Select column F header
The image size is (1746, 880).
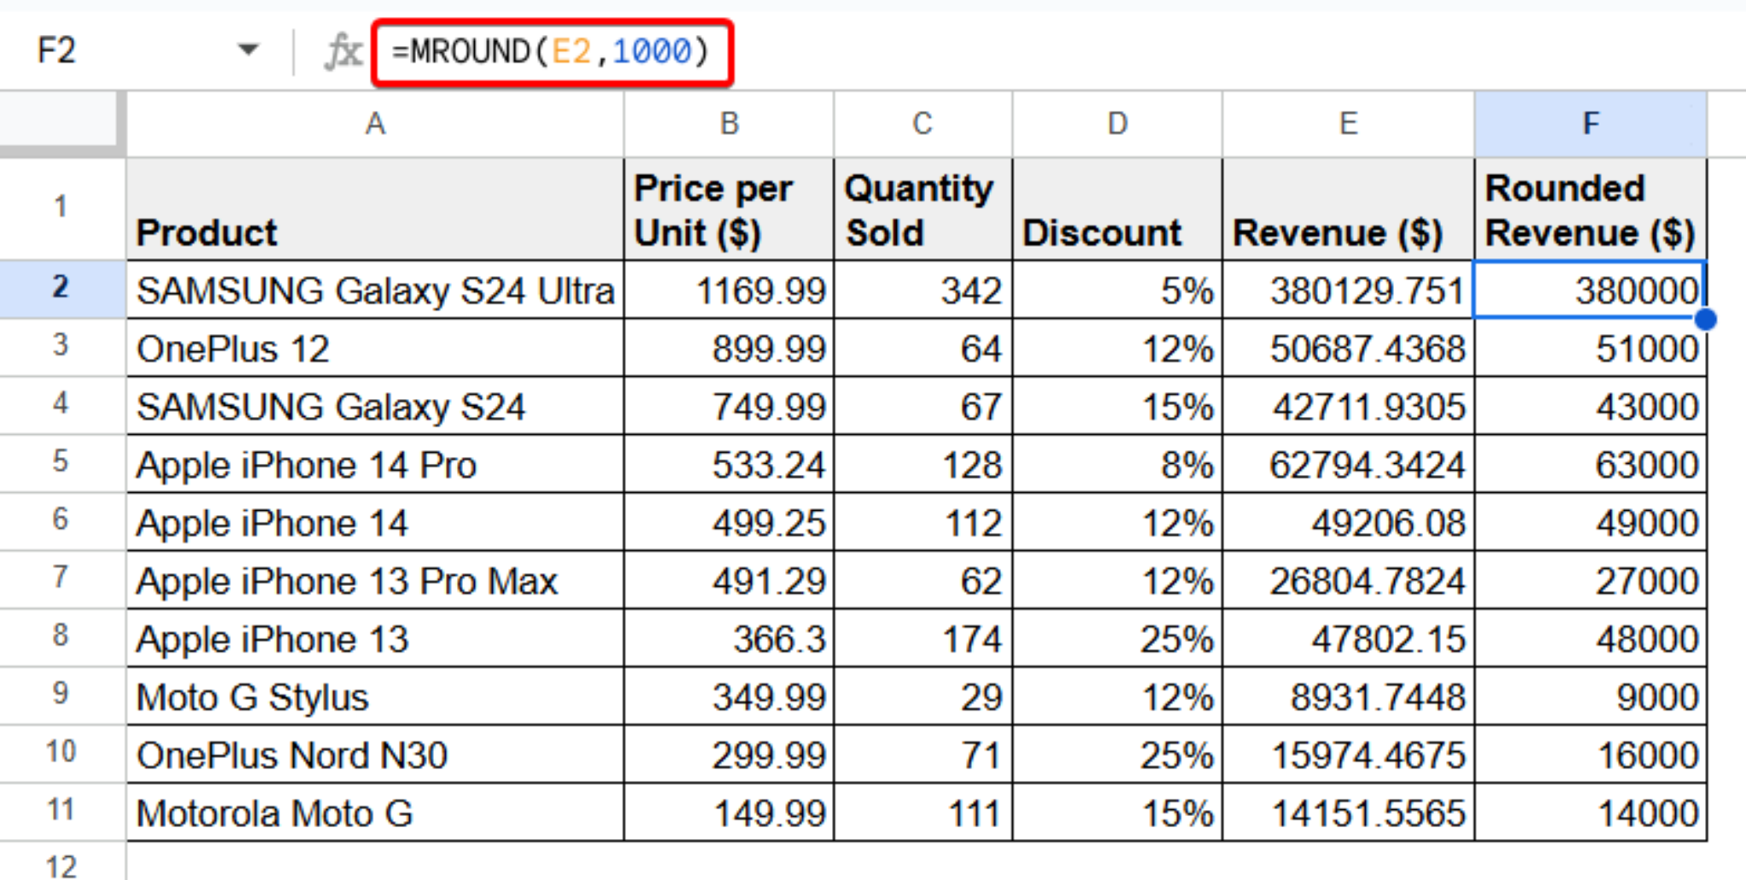[1591, 124]
